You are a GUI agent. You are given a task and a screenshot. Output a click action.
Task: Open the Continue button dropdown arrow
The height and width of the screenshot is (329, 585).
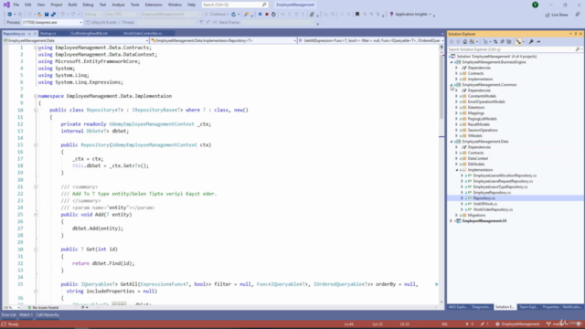228,15
